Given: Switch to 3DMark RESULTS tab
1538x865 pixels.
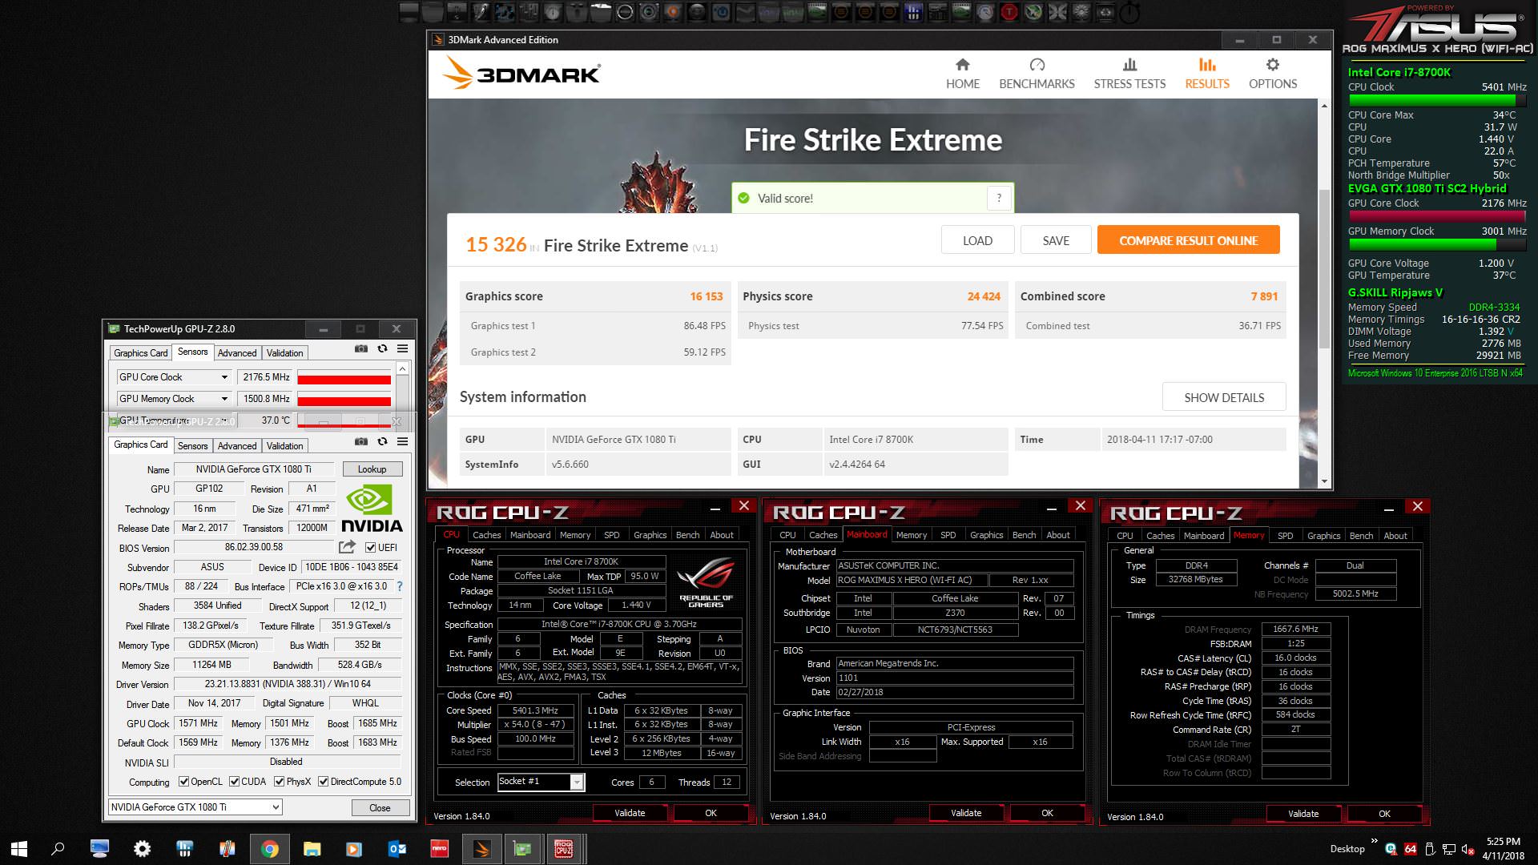Looking at the screenshot, I should click(x=1207, y=74).
